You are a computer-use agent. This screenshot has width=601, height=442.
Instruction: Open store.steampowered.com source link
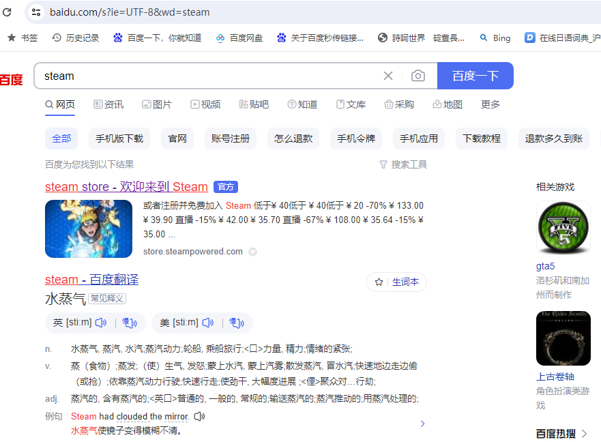pyautogui.click(x=193, y=252)
